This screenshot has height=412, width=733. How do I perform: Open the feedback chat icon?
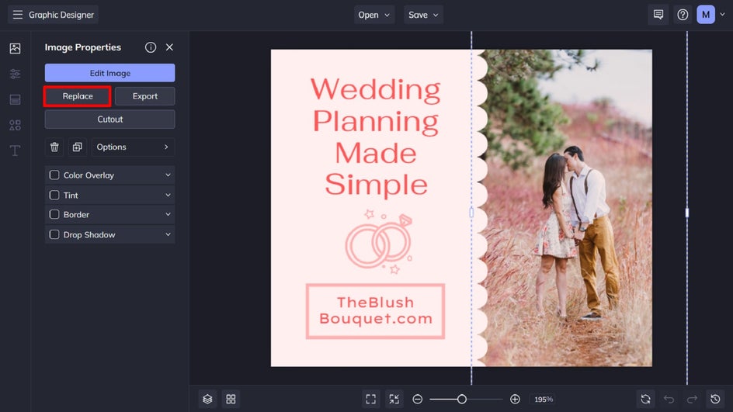tap(658, 15)
